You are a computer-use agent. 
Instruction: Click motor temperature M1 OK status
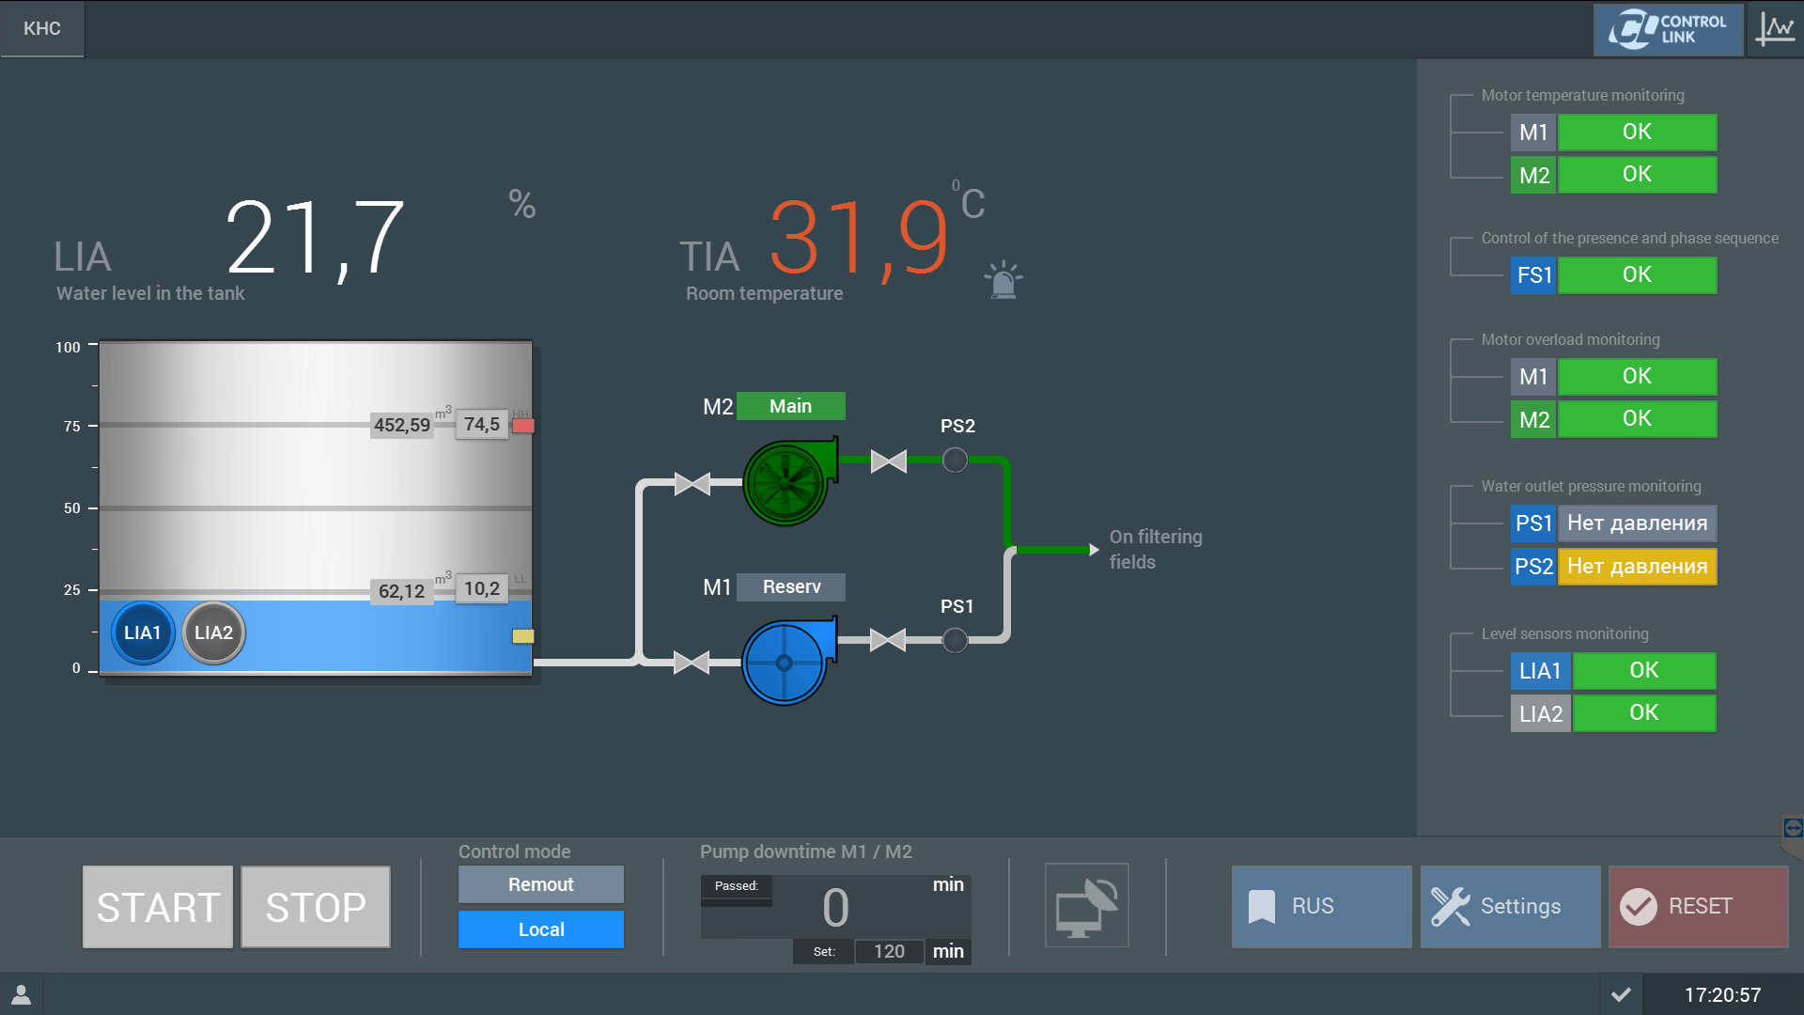pos(1637,133)
